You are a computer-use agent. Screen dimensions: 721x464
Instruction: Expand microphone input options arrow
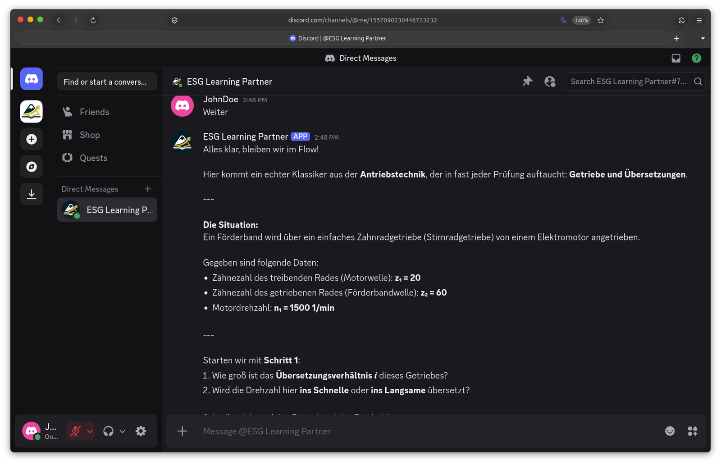coord(90,431)
